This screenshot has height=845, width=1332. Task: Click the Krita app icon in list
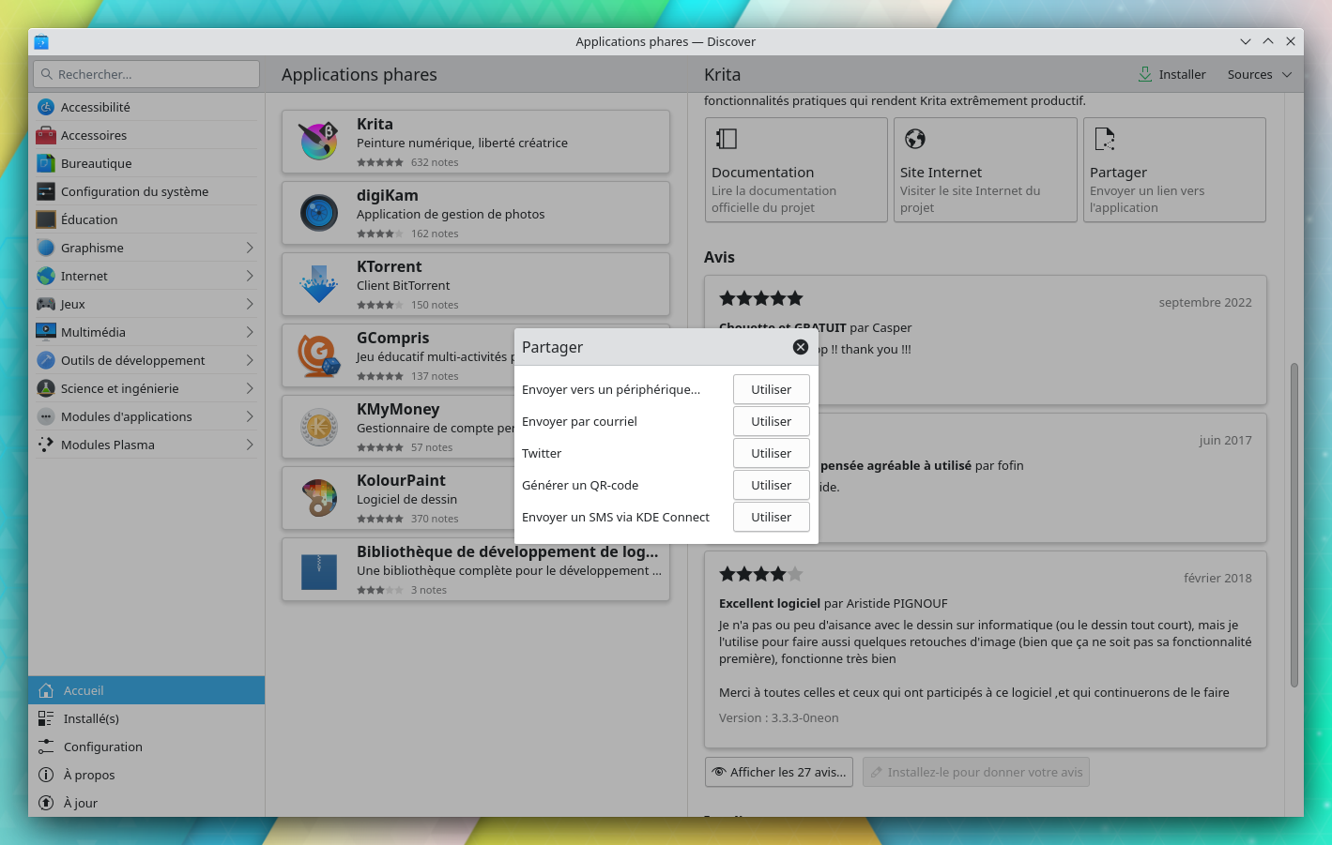pyautogui.click(x=319, y=142)
